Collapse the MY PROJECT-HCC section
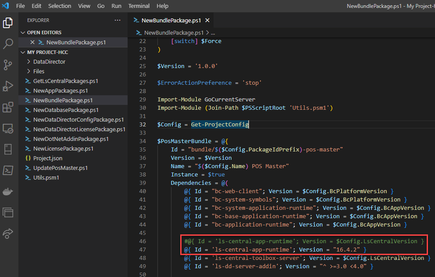The image size is (435, 277). (x=23, y=52)
